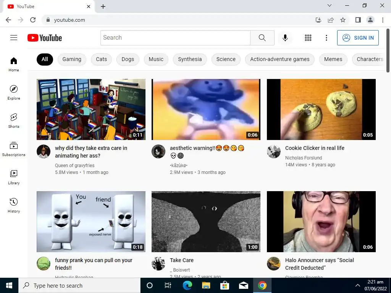
Task: Open Chrome three-dot menu
Action: pyautogui.click(x=383, y=20)
